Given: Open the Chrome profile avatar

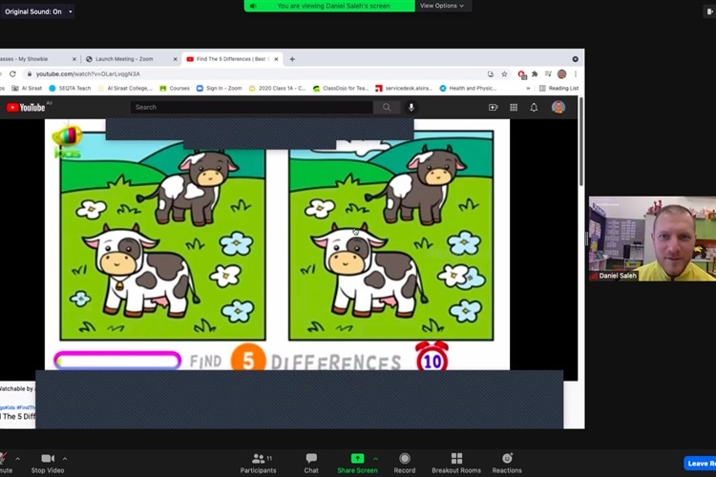Looking at the screenshot, I should [561, 74].
